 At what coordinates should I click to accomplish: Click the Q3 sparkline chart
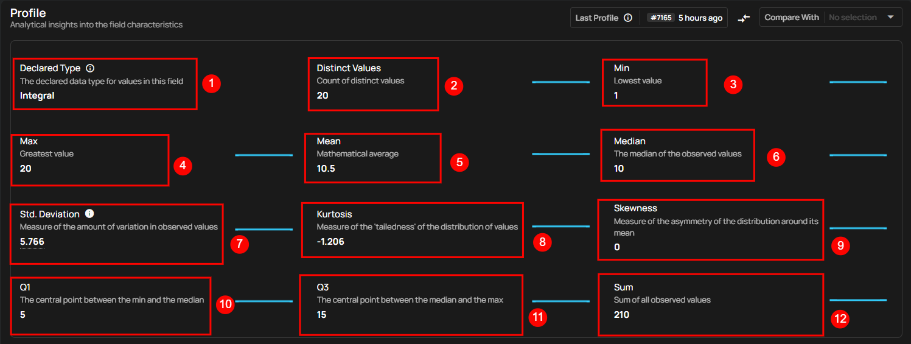[560, 301]
